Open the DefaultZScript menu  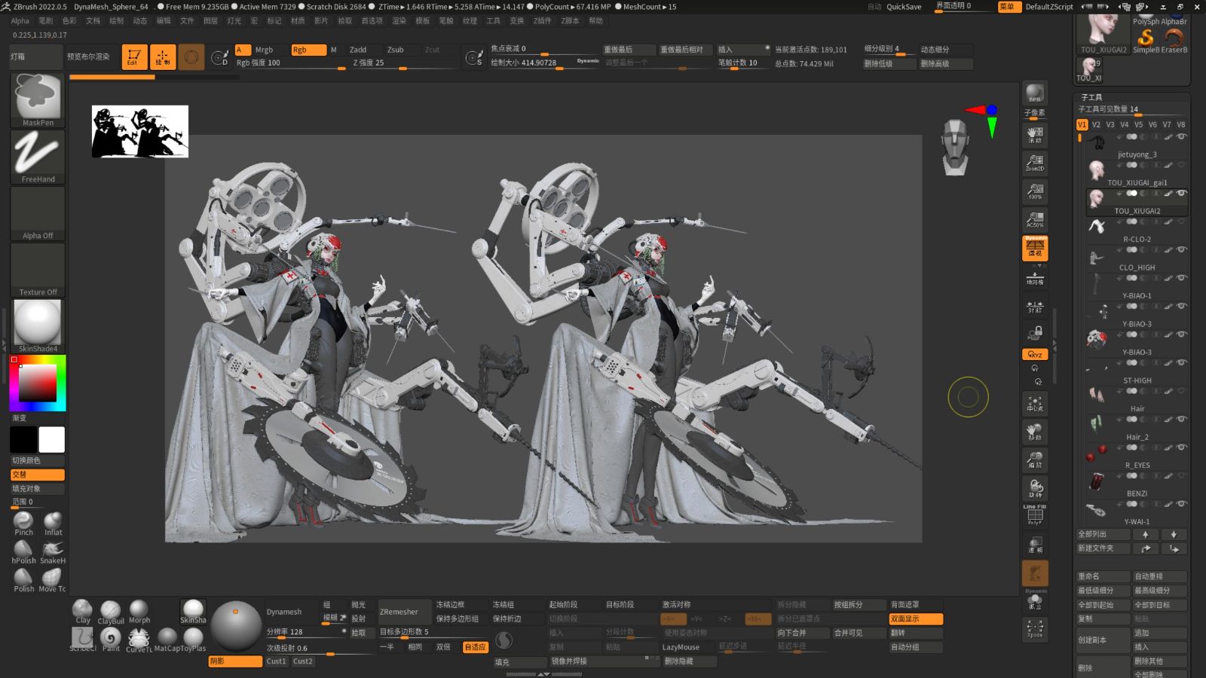pyautogui.click(x=1049, y=7)
